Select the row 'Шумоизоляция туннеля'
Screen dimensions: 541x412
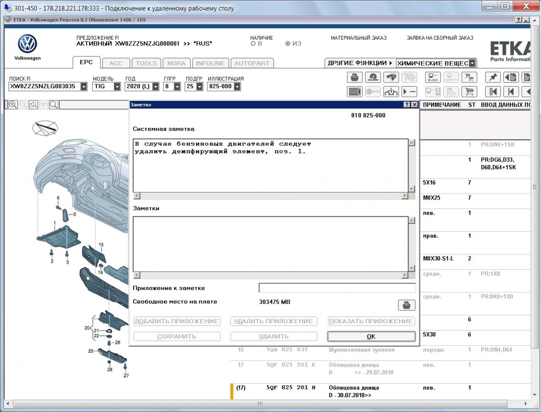click(381, 350)
